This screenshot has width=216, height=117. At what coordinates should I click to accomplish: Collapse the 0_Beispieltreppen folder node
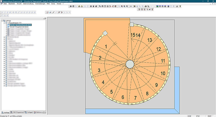pos(4,23)
